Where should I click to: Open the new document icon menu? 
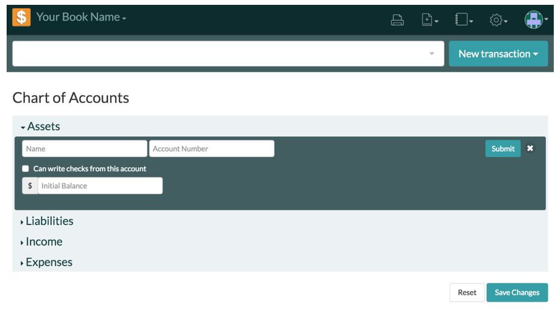(x=430, y=20)
